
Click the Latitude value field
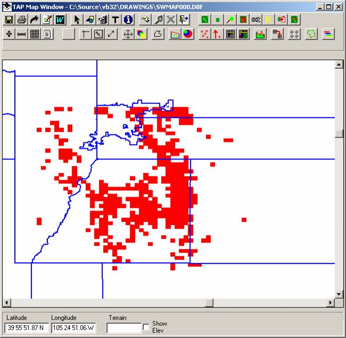27,328
